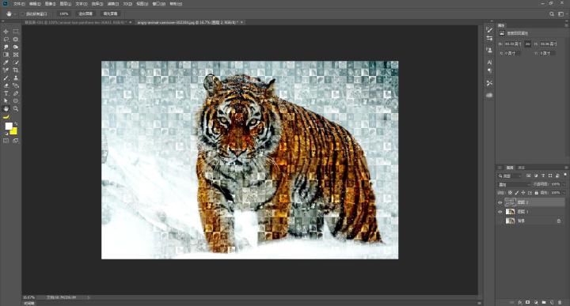The height and width of the screenshot is (306, 570).
Task: Click the search magnifier in options bar
Action: coord(552,13)
